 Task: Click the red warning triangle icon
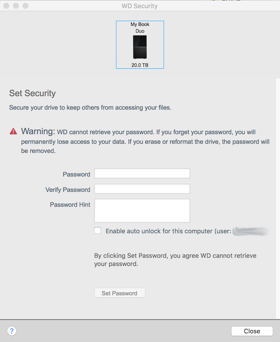(14, 131)
